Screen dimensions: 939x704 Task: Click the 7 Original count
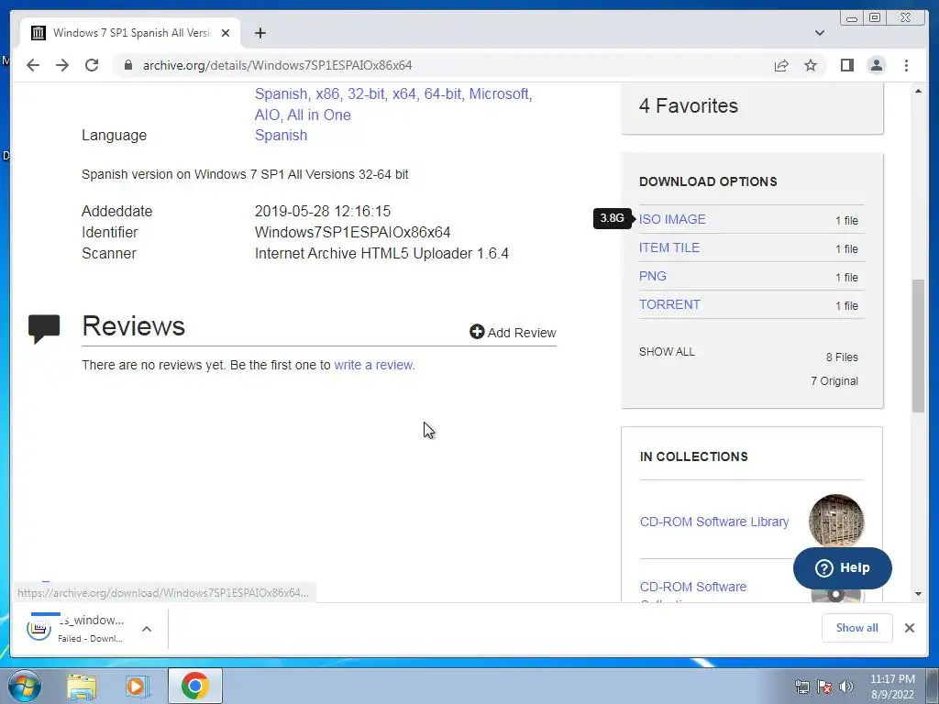[834, 381]
